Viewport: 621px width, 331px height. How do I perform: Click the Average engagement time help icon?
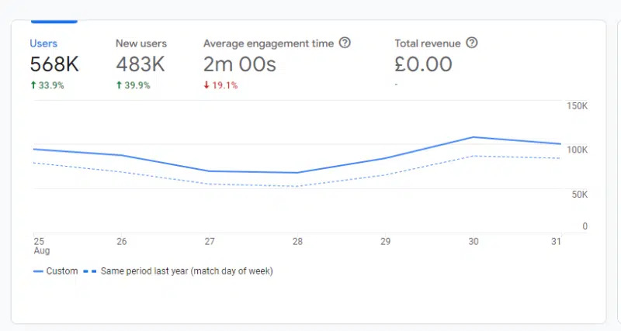coord(345,43)
